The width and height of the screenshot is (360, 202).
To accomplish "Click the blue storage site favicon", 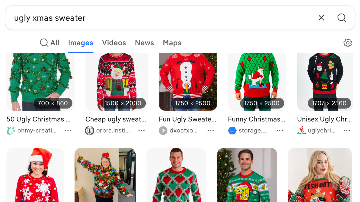I will [232, 130].
